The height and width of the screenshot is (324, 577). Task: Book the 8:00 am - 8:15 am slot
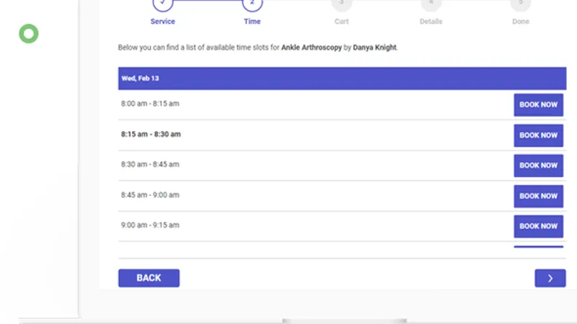(x=538, y=104)
